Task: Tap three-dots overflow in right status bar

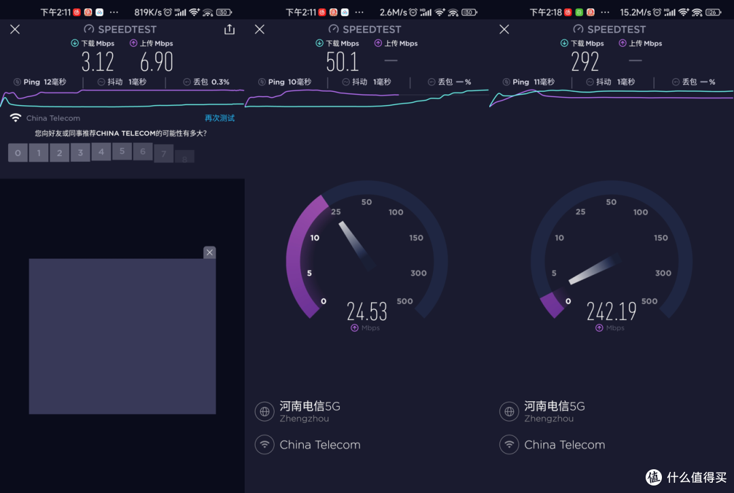Action: tap(606, 12)
